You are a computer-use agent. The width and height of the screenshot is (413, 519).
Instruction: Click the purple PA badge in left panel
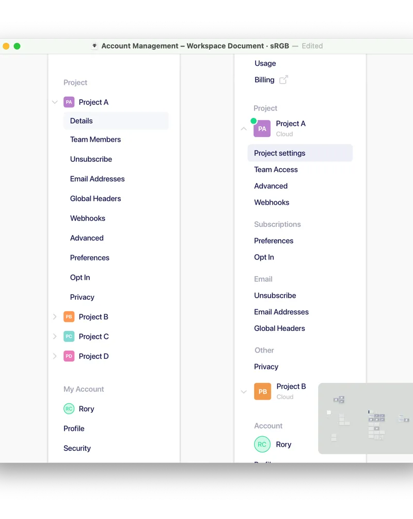[x=69, y=102]
